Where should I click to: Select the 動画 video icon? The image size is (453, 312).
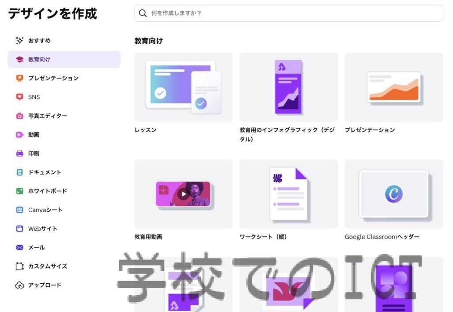pyautogui.click(x=19, y=135)
